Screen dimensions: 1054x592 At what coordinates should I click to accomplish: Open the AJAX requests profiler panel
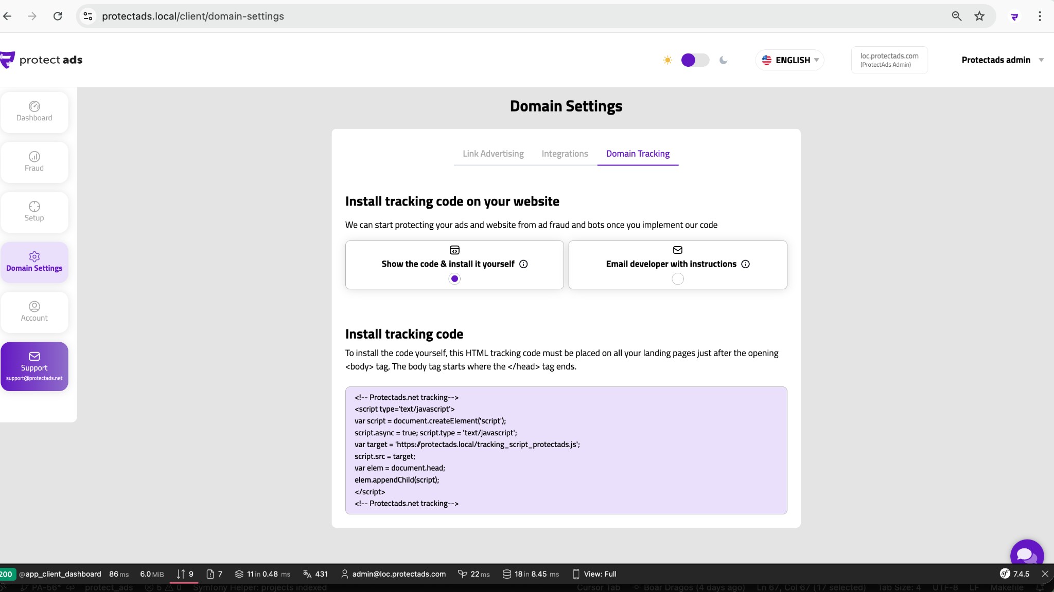[185, 574]
